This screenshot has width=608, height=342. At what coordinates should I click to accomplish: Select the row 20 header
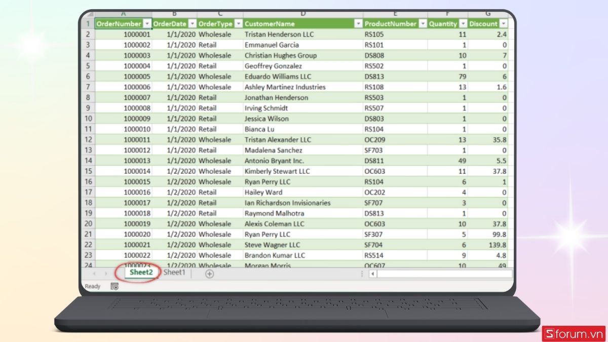click(88, 223)
